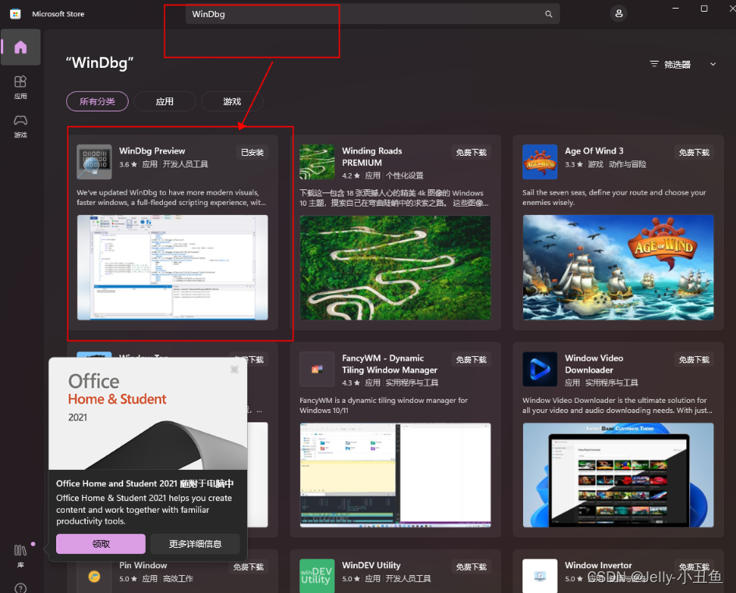
Task: Click 更多详细信息 in Office popup
Action: point(195,544)
